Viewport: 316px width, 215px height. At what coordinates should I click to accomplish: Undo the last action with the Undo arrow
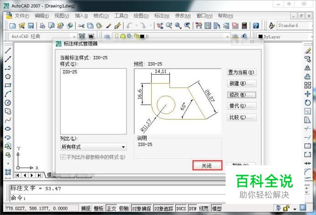click(129, 26)
